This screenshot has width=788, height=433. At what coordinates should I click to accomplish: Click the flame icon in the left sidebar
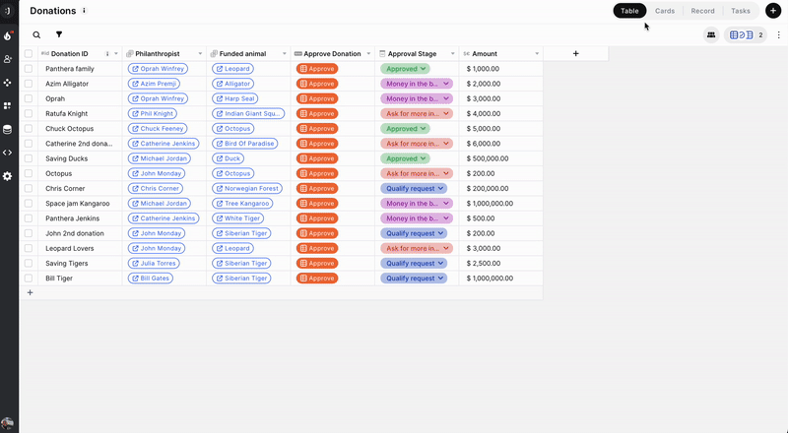pos(8,35)
